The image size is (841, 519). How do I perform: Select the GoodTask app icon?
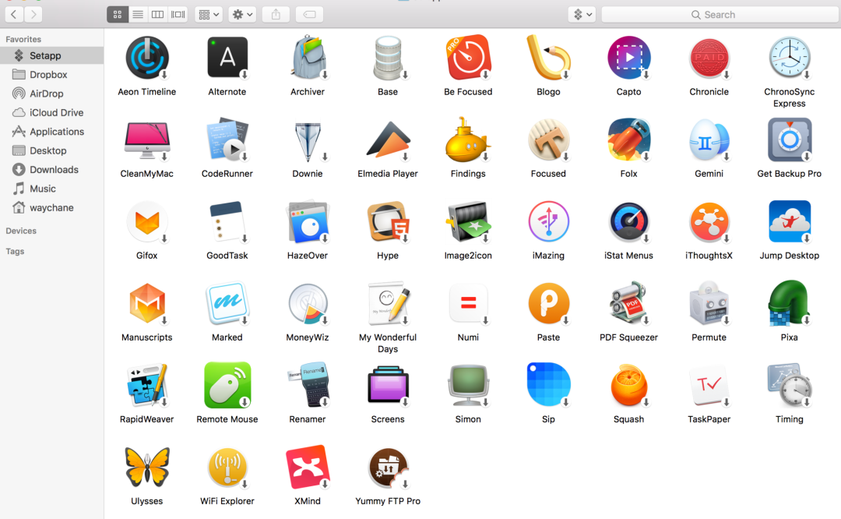[227, 221]
